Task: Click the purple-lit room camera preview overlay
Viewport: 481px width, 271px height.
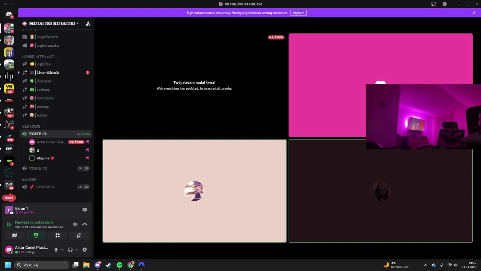Action: click(x=423, y=117)
